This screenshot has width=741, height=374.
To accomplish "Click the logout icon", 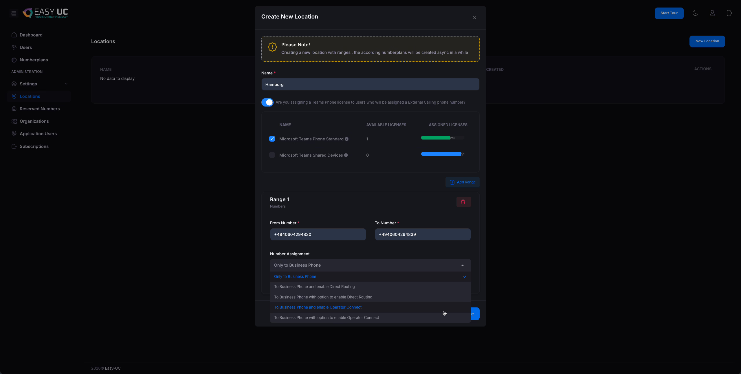I will (x=729, y=13).
